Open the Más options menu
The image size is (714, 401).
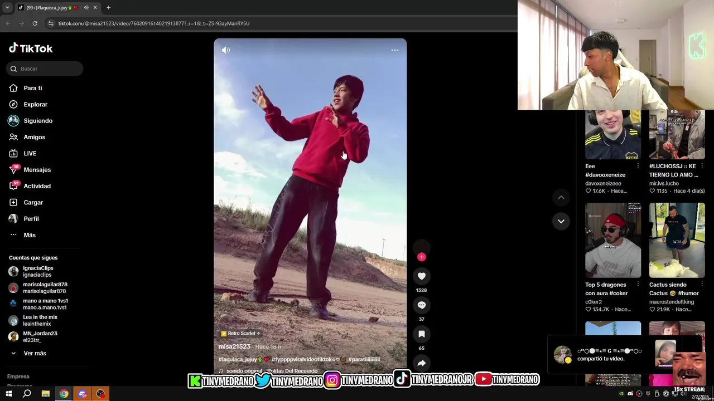[x=22, y=235]
